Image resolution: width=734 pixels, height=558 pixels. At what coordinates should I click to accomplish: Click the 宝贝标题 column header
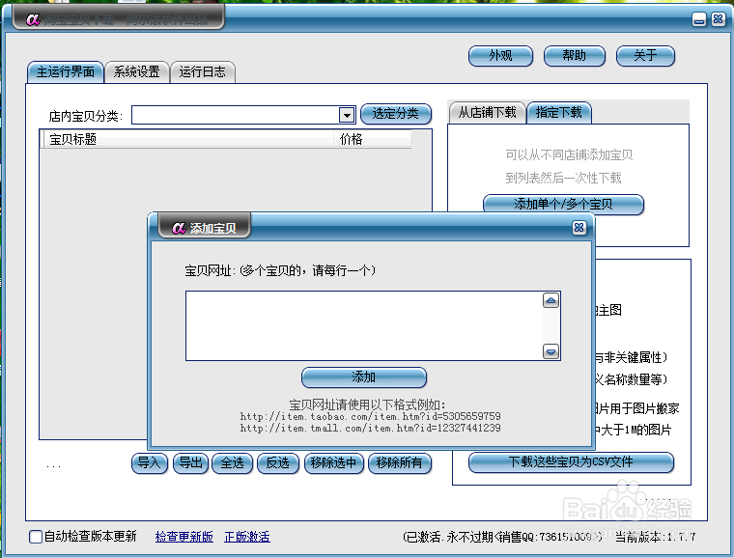tap(188, 139)
